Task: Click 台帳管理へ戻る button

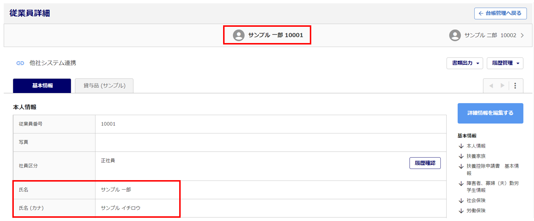Action: (500, 13)
